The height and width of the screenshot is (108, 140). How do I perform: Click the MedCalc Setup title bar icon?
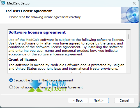[3, 3]
